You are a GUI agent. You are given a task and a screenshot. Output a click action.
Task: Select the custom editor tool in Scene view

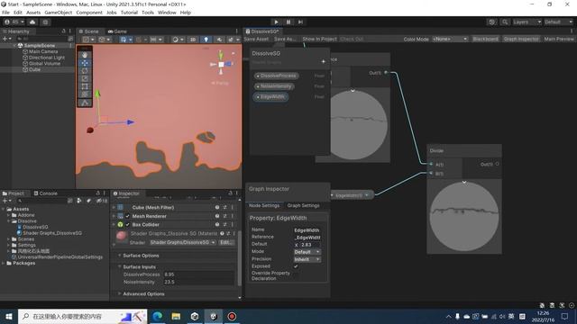click(x=85, y=103)
